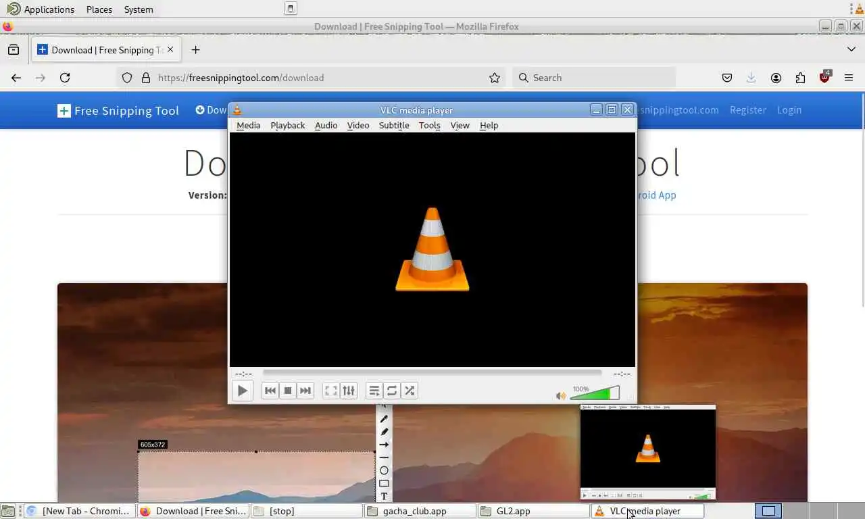Screen dimensions: 865x519
Task: Open Firefox tracking protection shield
Action: tap(127, 78)
